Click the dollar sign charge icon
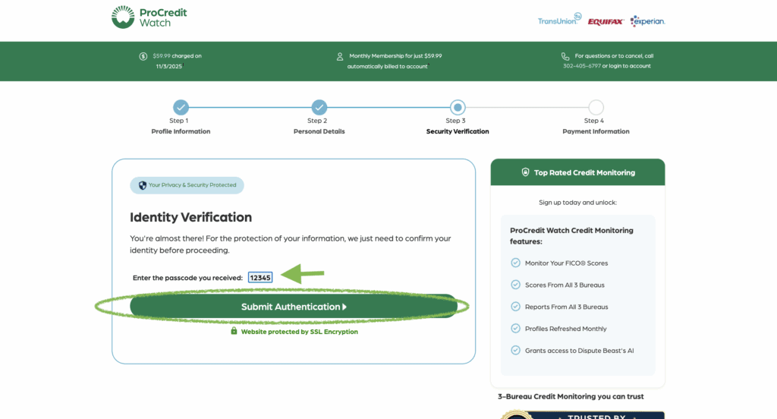 coord(143,56)
